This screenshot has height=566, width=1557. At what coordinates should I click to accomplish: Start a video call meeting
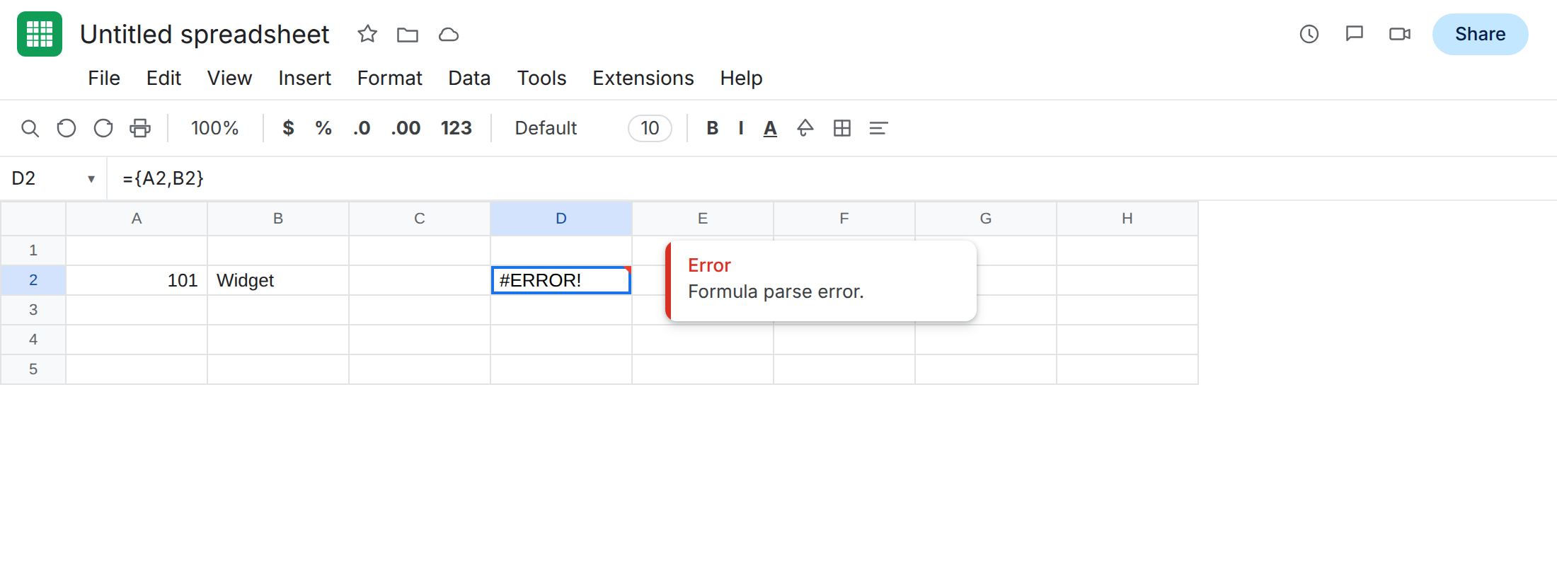(x=1400, y=34)
